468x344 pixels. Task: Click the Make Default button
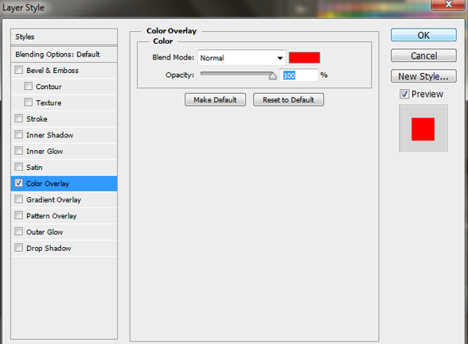pyautogui.click(x=215, y=100)
